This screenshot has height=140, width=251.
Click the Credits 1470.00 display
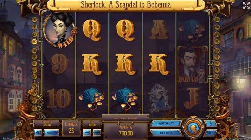coord(46,124)
